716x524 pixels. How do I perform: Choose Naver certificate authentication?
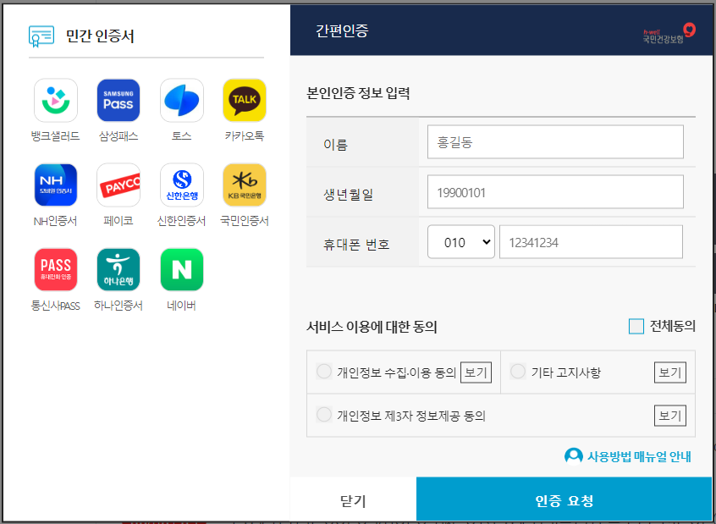[181, 268]
